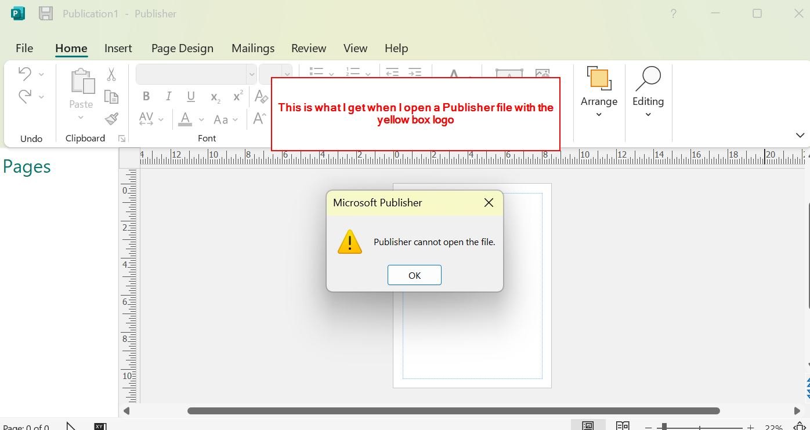Expand the Bullets dropdown arrow

(x=331, y=74)
